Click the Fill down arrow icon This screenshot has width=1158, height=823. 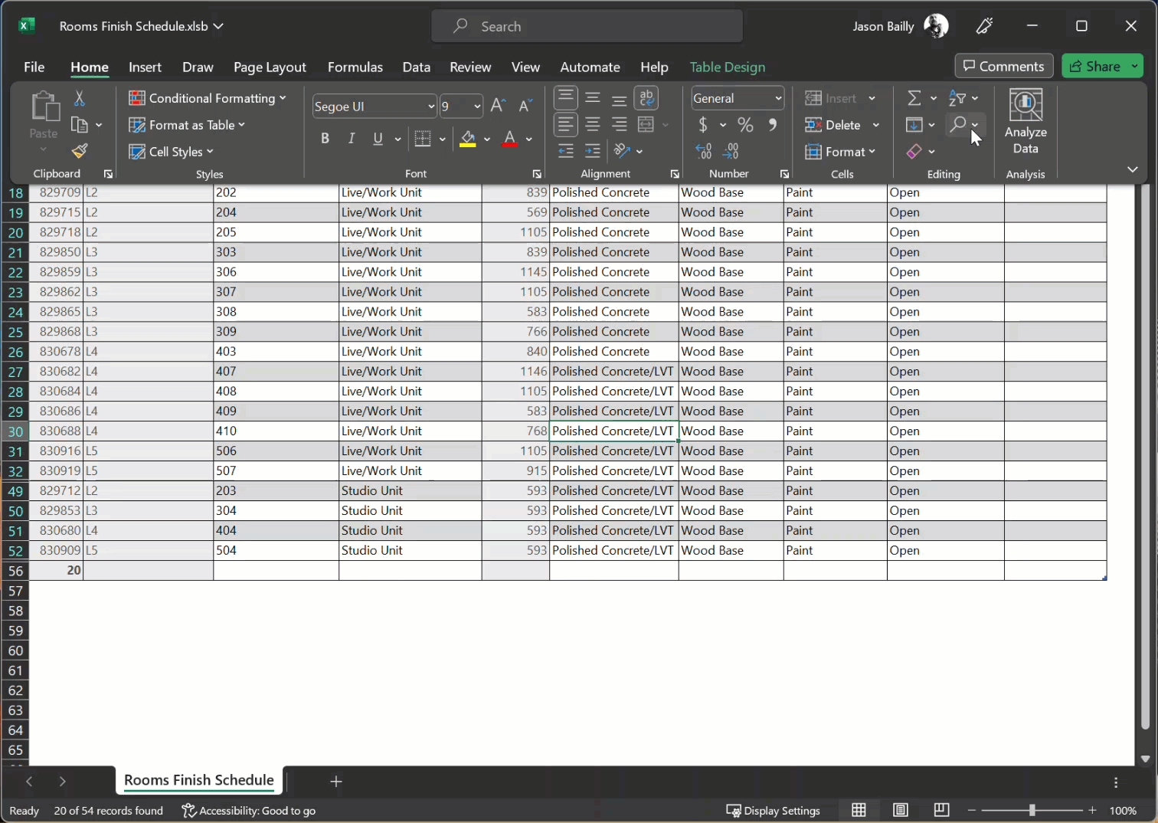tap(914, 124)
